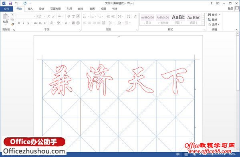The width and height of the screenshot is (240, 157).
Task: Apply text effects with outlined A icon
Action: pos(52,23)
